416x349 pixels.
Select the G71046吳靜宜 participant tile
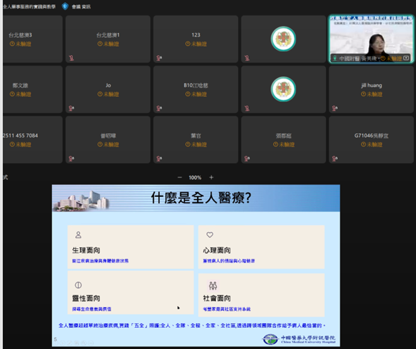click(371, 140)
